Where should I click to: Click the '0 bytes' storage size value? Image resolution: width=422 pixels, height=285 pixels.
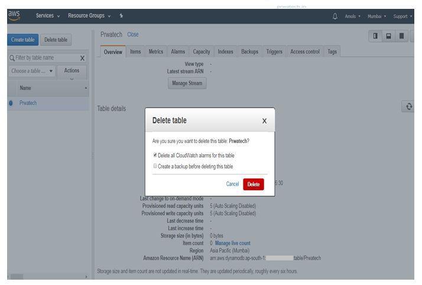(x=216, y=236)
